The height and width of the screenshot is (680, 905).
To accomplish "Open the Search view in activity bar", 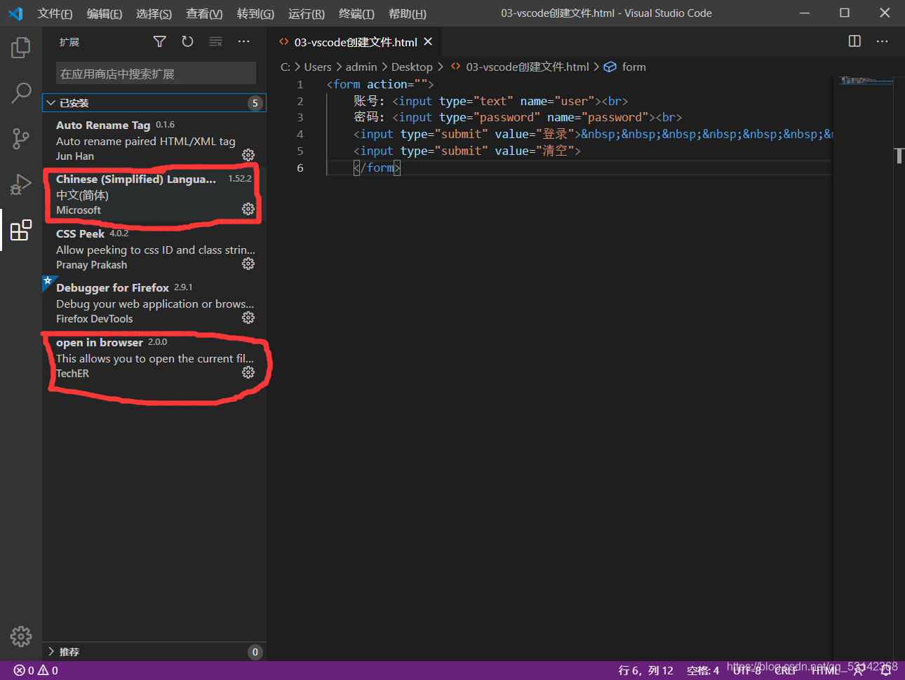I will point(21,93).
